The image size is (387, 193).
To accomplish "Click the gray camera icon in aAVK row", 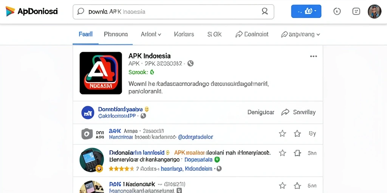I will 87,134.
